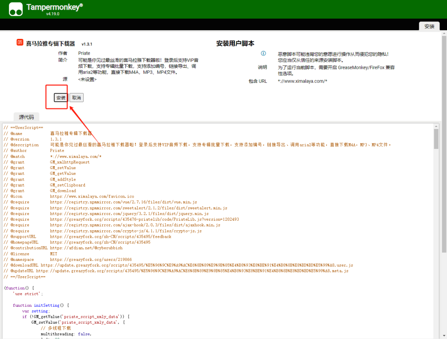Click the 取消 button
The image size is (447, 339).
click(77, 98)
